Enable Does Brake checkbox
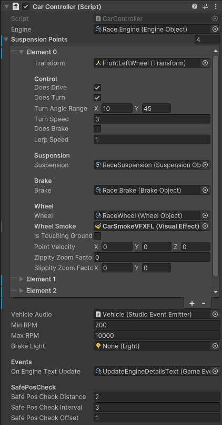222x425 pixels. coord(97,129)
